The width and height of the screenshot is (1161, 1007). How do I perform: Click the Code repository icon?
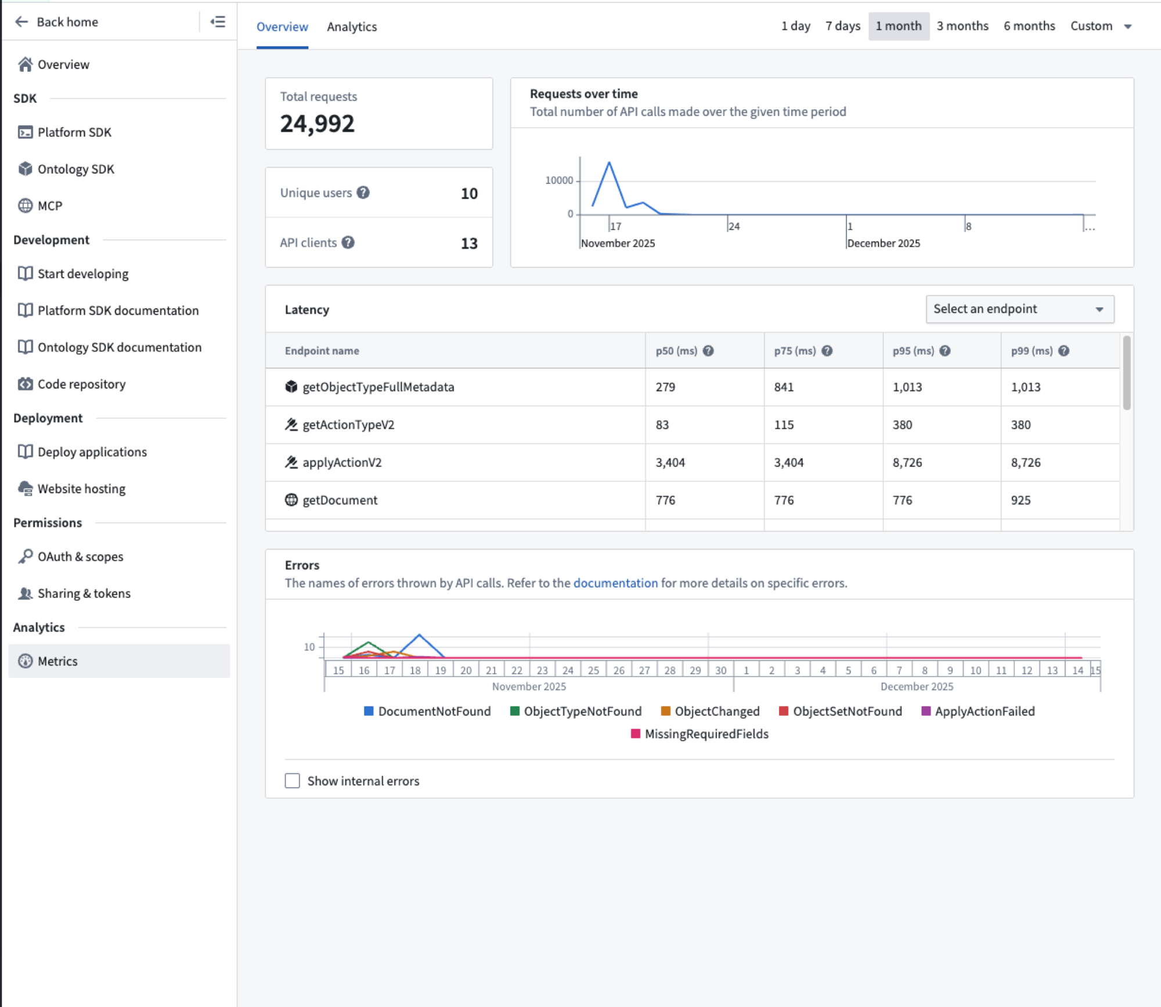(26, 384)
